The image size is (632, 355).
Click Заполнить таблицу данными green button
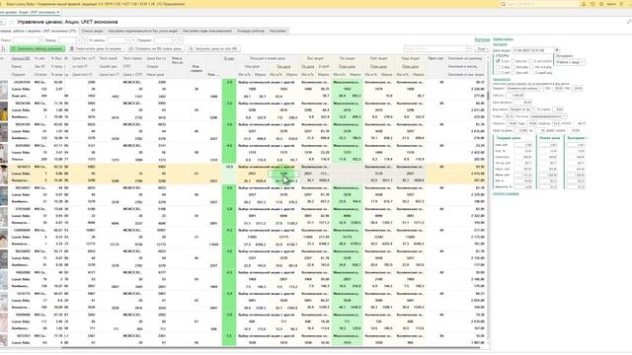38,48
